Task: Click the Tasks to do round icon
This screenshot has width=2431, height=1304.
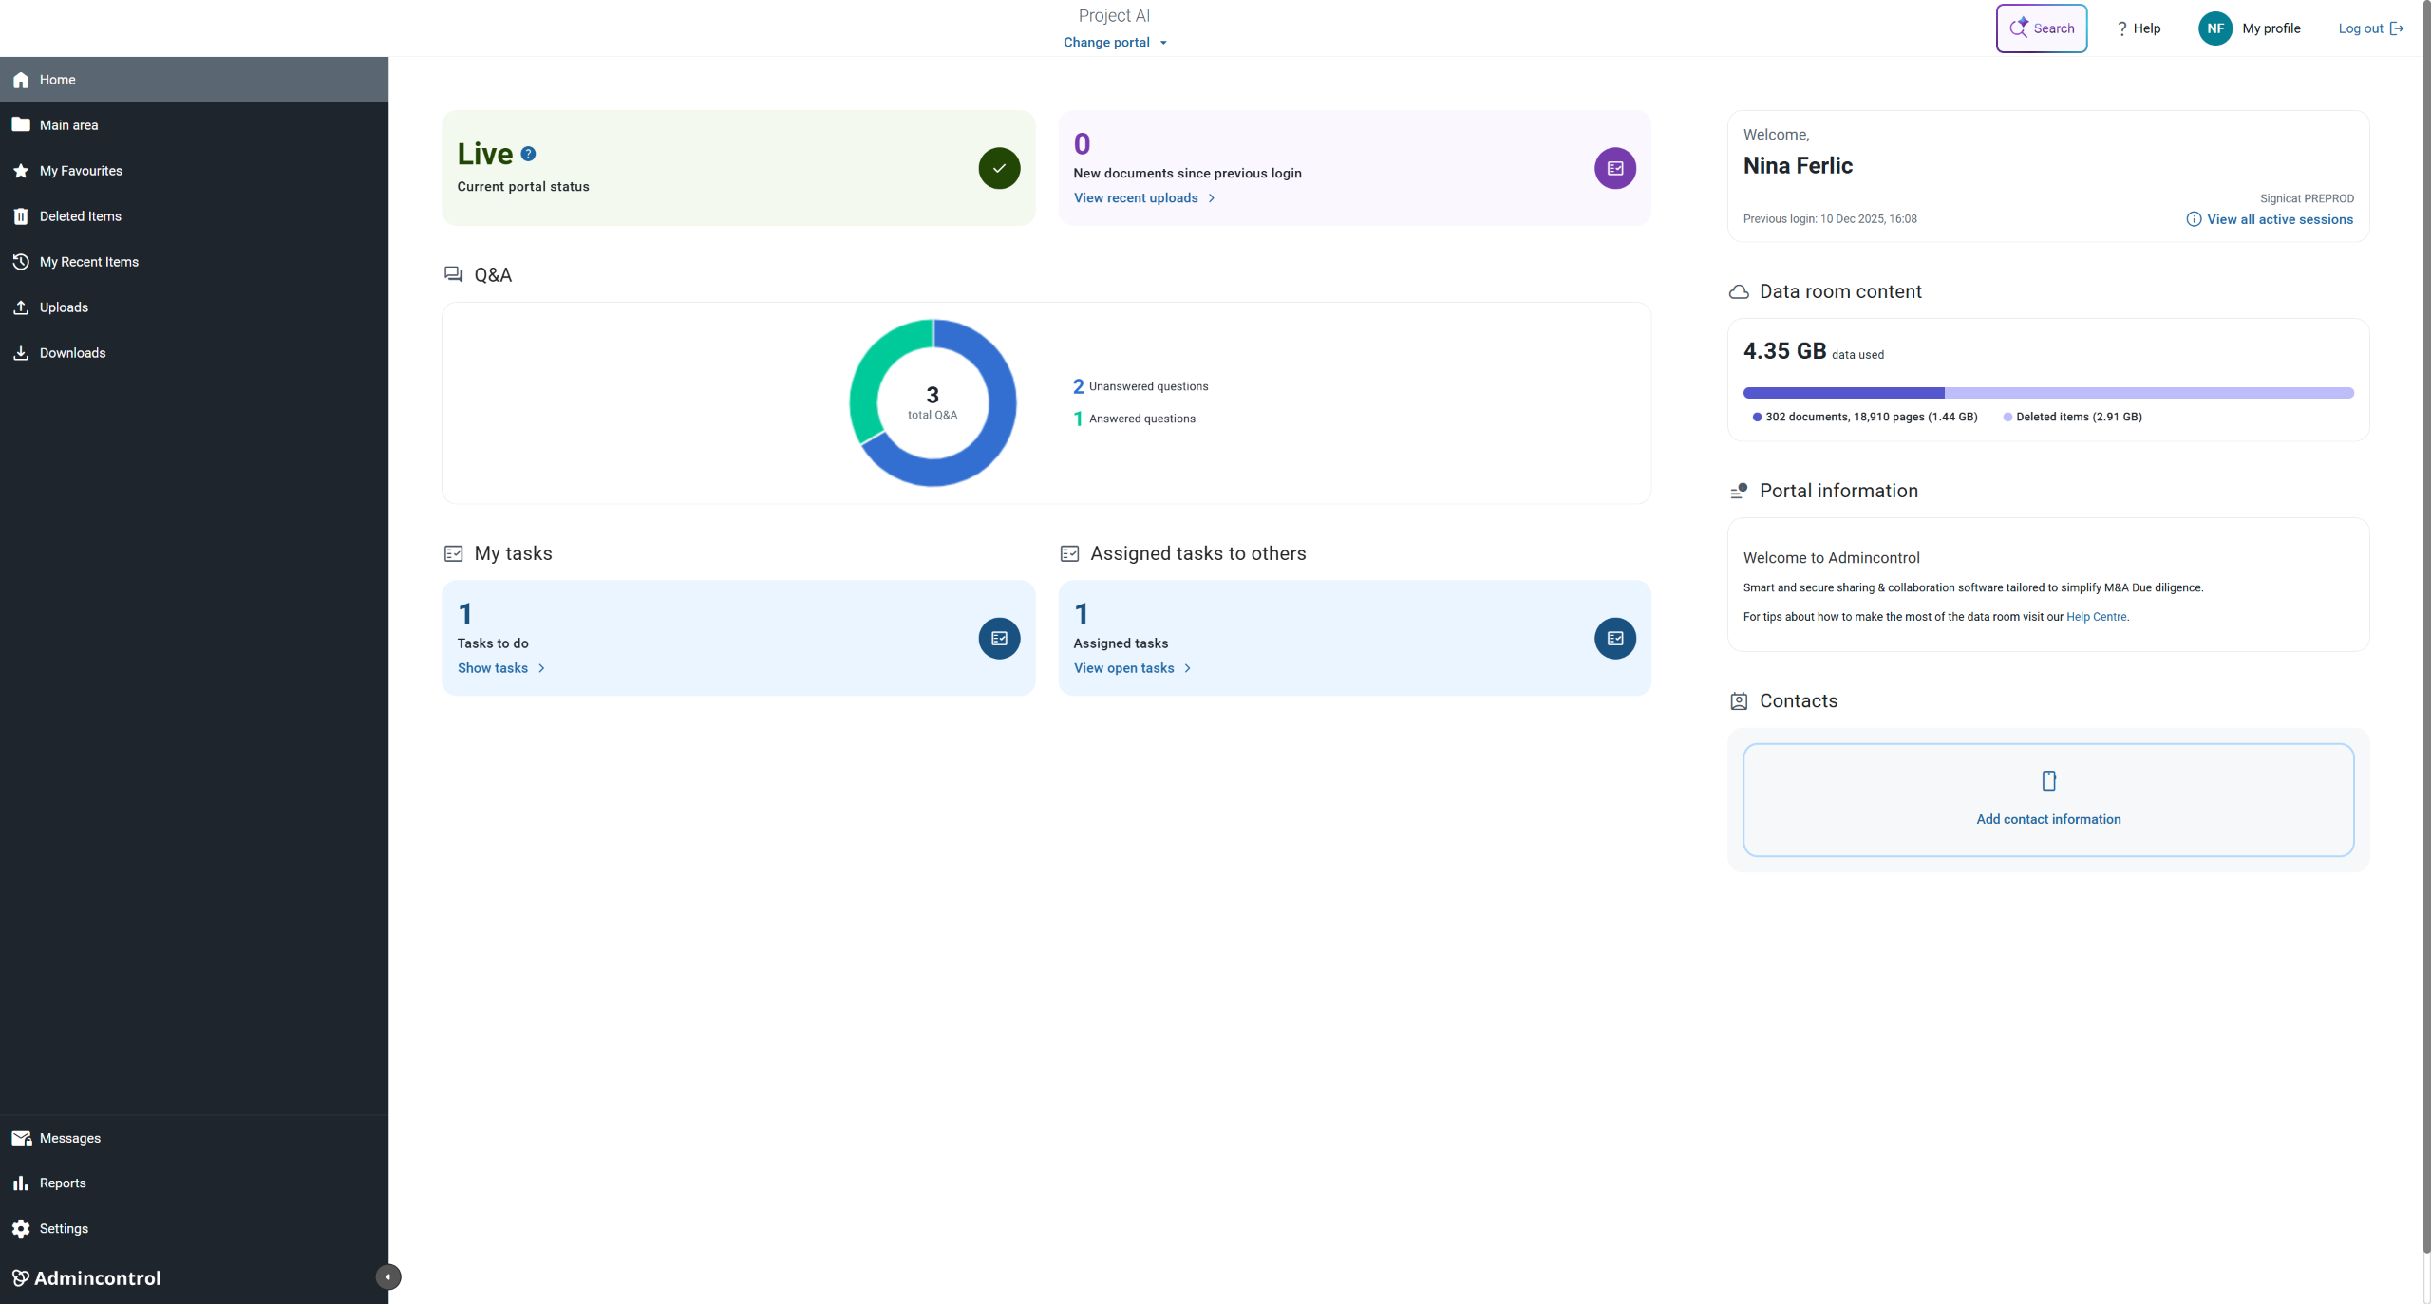Action: click(x=999, y=639)
